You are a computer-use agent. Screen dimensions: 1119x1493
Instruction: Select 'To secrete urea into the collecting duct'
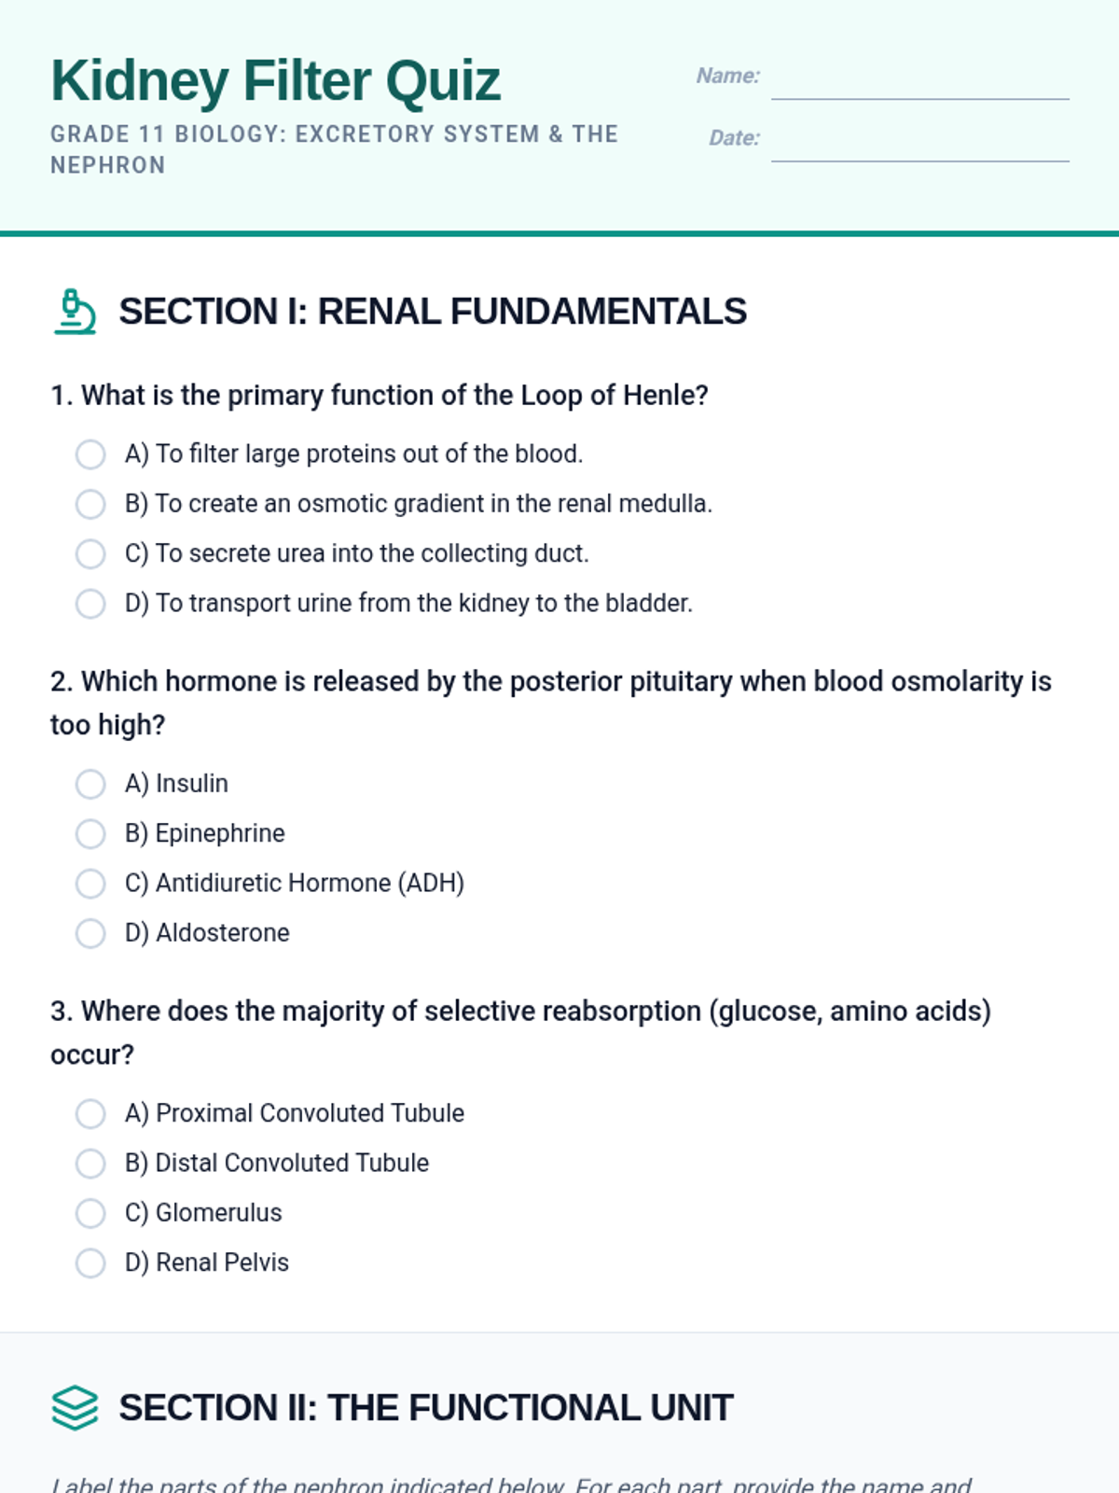coord(90,553)
